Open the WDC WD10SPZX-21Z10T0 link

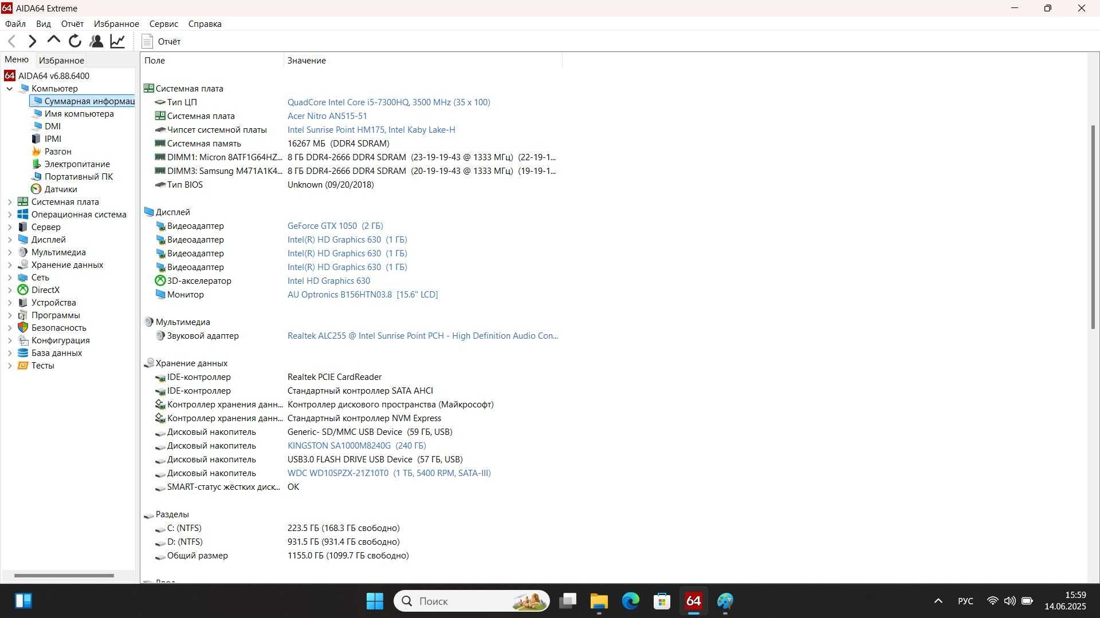coord(389,473)
